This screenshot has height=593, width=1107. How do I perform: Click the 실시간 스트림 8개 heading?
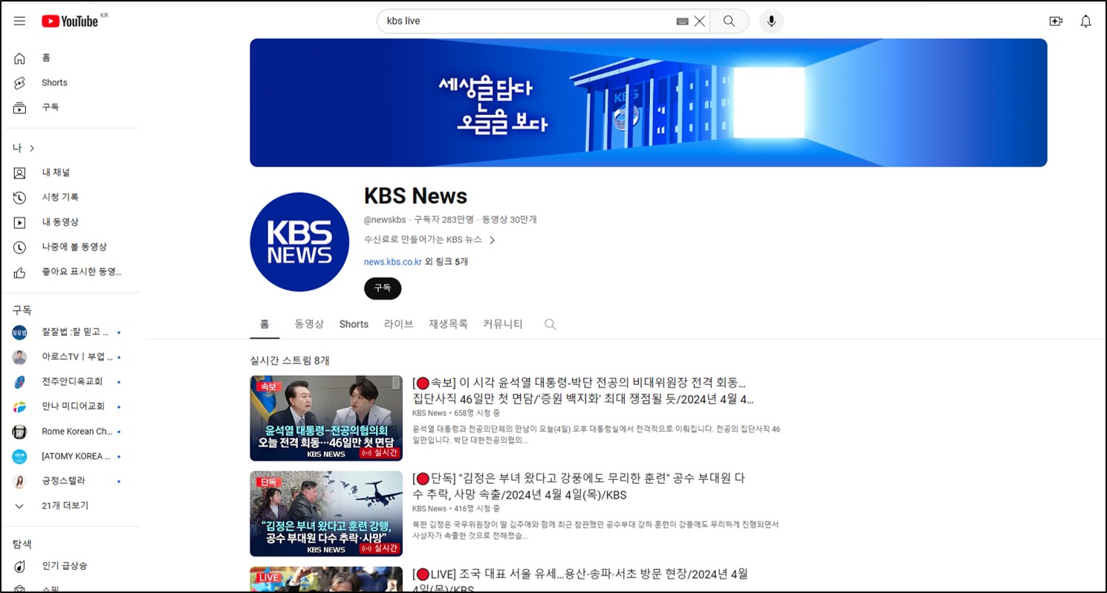click(x=290, y=360)
